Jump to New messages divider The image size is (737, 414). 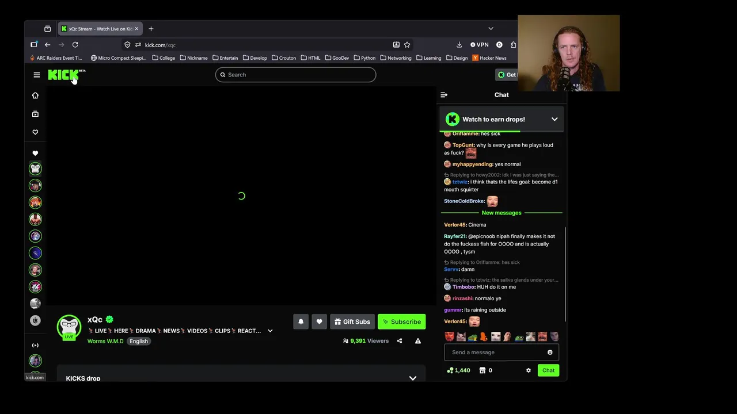coord(502,213)
